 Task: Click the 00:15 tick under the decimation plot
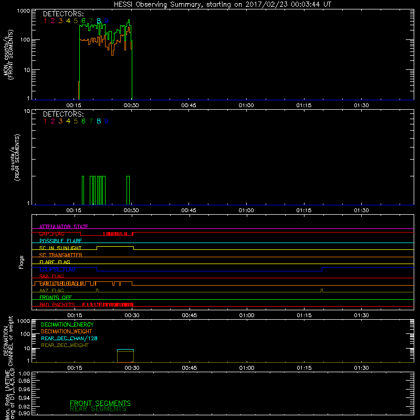point(75,368)
